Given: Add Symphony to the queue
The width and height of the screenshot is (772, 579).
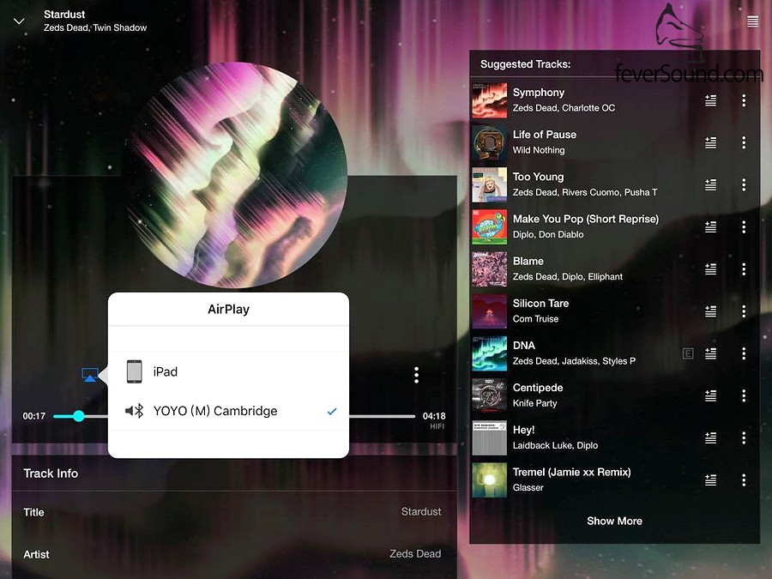Looking at the screenshot, I should tap(710, 100).
